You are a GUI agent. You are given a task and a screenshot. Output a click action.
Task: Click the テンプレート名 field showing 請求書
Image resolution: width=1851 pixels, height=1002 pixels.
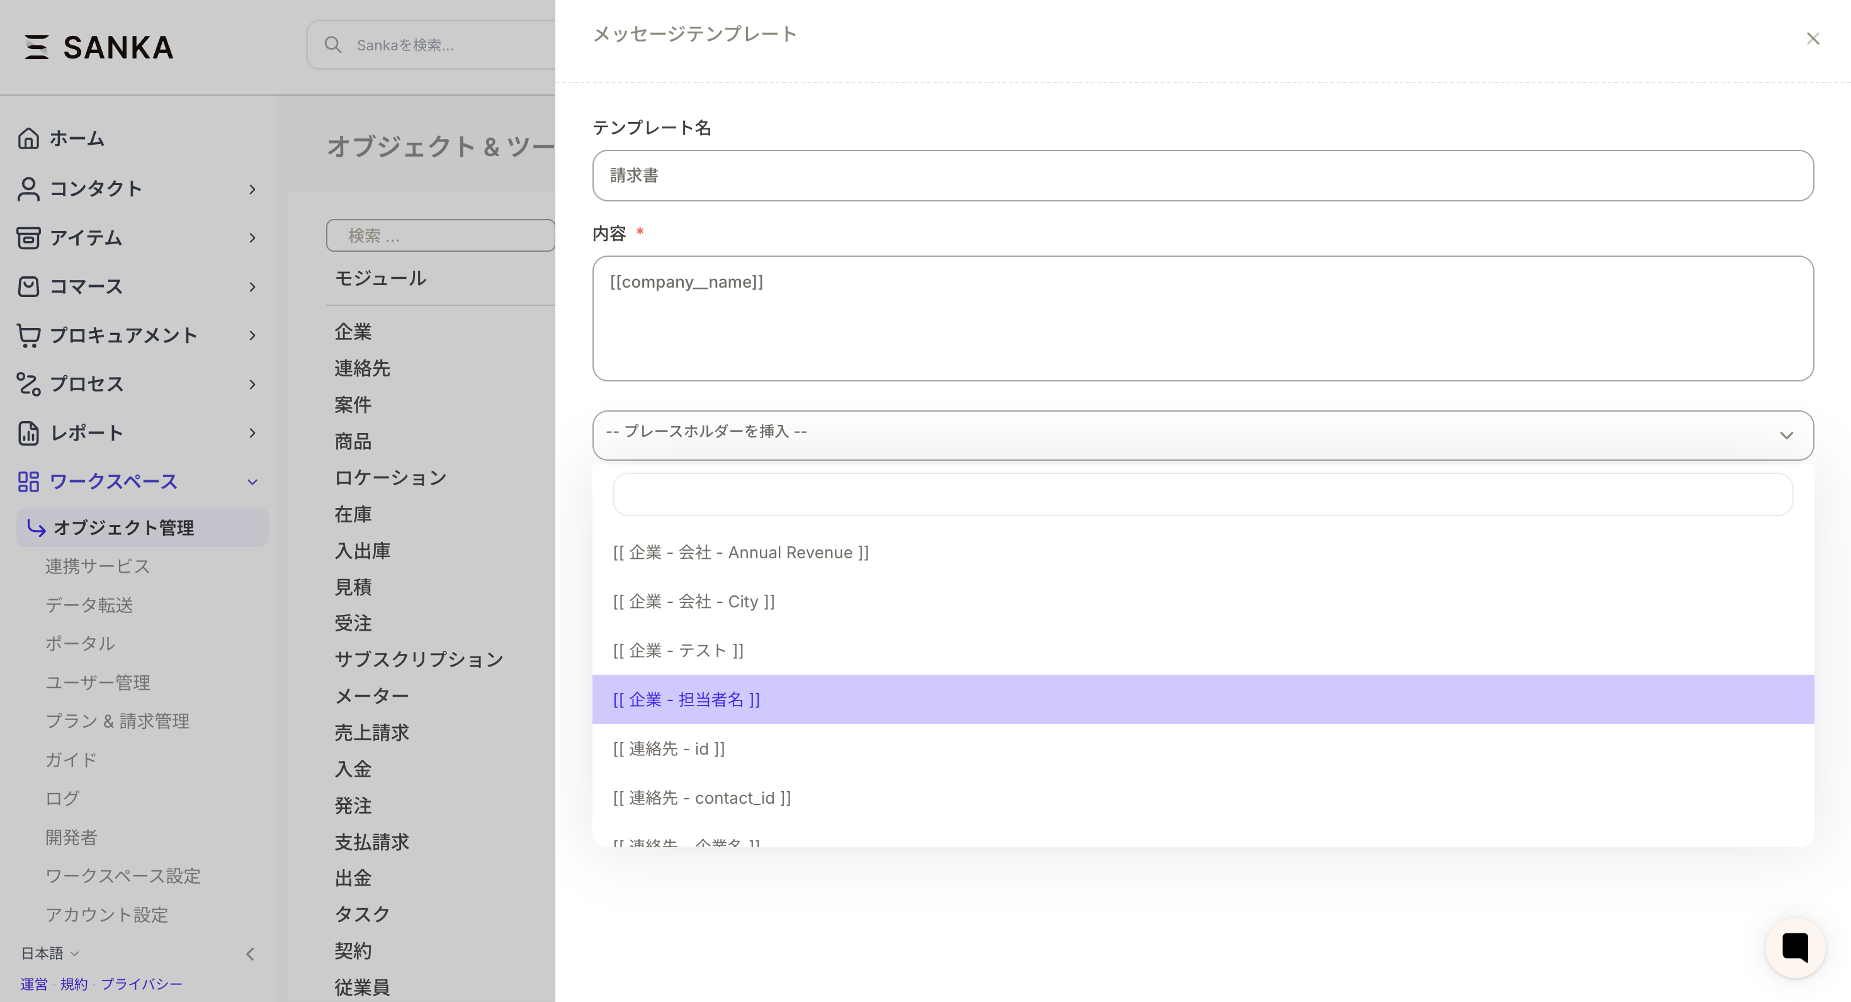click(x=1203, y=174)
